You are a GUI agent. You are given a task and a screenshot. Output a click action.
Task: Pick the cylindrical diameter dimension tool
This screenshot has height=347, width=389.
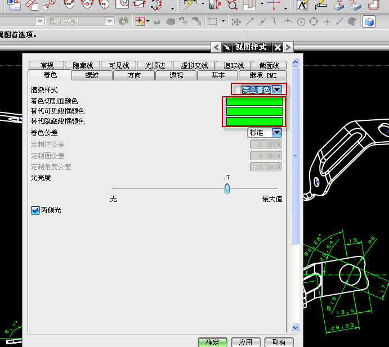215,4
